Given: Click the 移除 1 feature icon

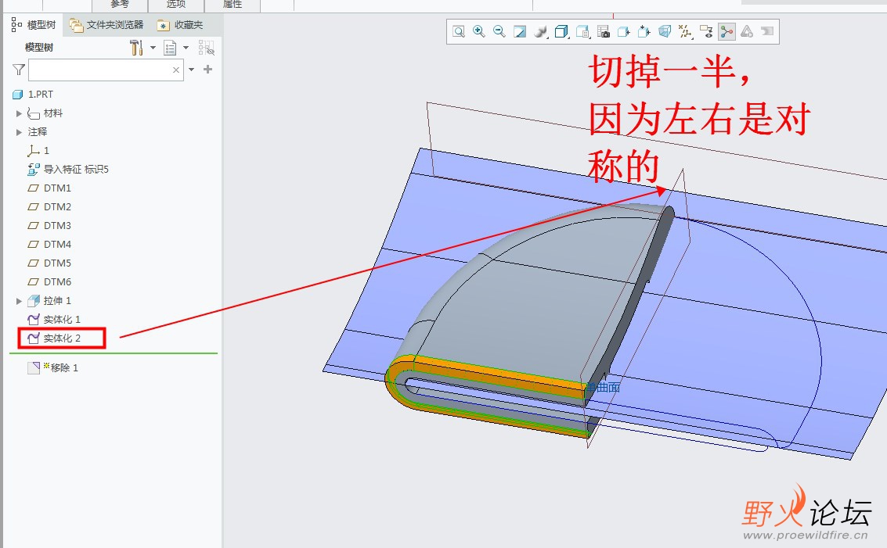Looking at the screenshot, I should click(x=34, y=367).
